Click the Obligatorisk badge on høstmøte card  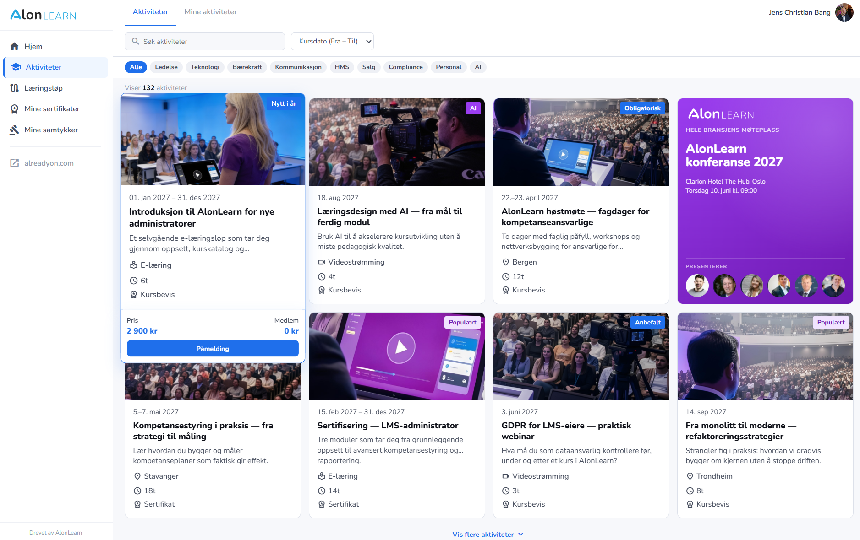(x=642, y=108)
